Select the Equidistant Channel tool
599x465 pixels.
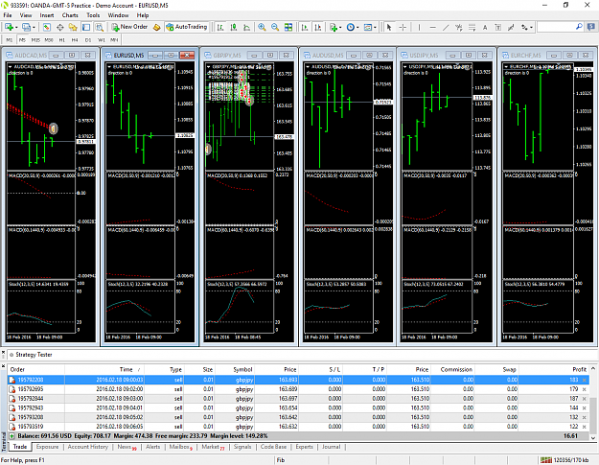459,27
